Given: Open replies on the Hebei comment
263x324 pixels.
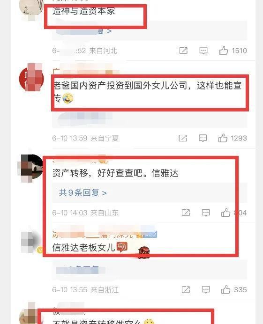Looking at the screenshot, I should tap(84, 31).
